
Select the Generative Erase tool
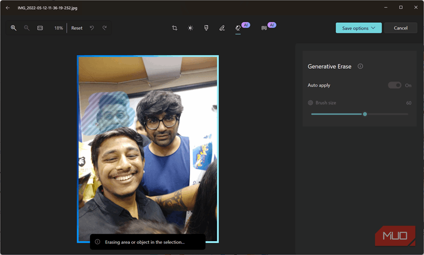coord(238,28)
